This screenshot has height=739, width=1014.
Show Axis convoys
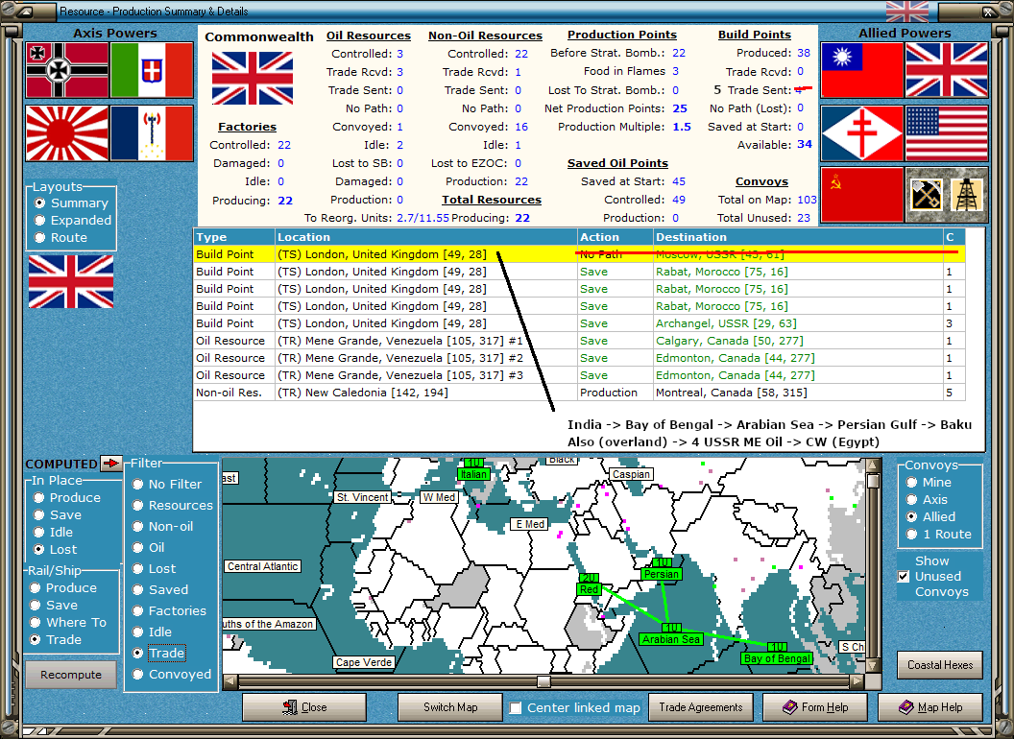point(927,500)
